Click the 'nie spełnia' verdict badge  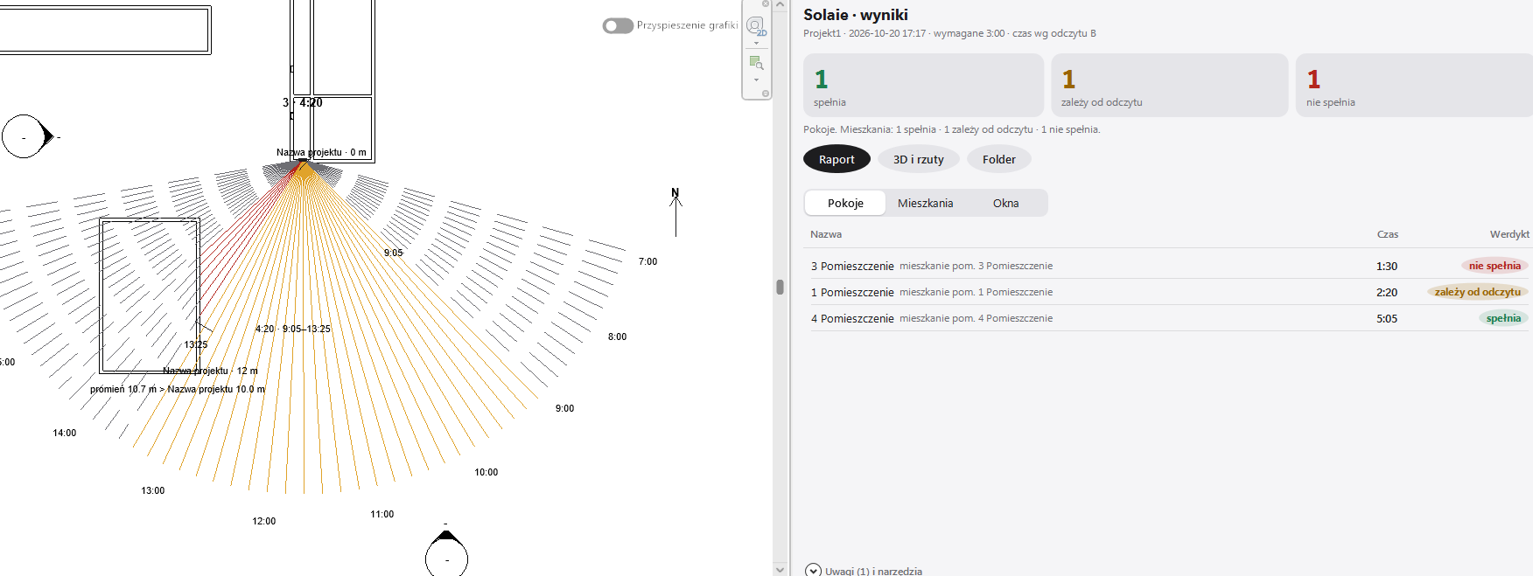(x=1494, y=266)
